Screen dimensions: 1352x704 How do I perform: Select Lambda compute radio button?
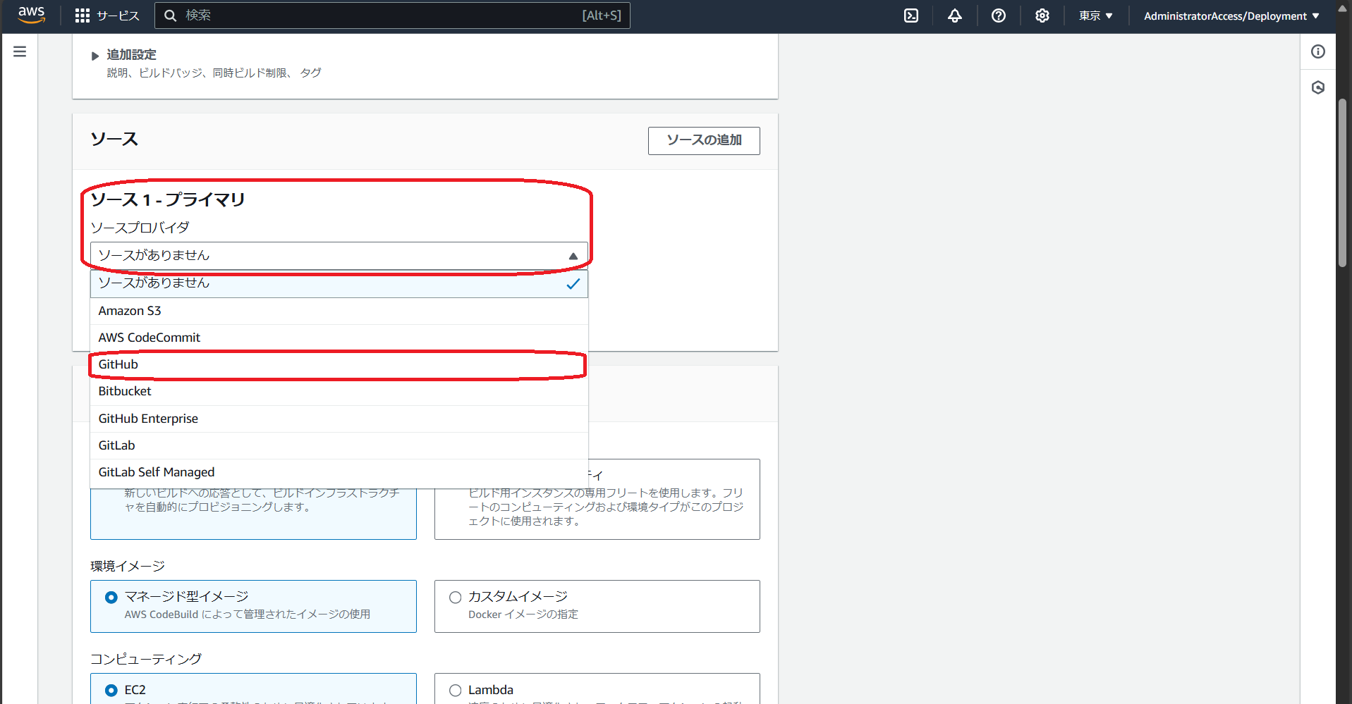click(456, 691)
